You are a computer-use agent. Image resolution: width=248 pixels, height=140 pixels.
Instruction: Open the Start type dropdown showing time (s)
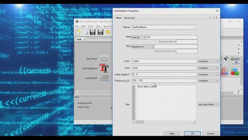coord(138,37)
